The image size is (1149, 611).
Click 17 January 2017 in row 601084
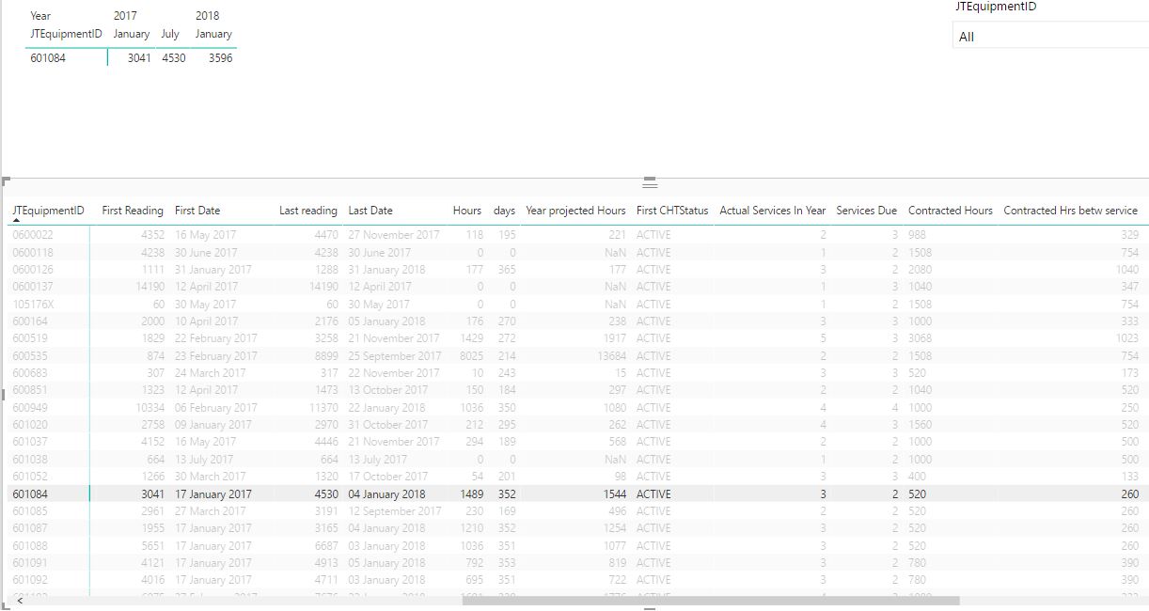[x=213, y=493]
